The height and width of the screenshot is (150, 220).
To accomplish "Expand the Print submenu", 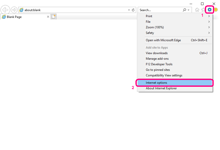I will click(x=175, y=16).
